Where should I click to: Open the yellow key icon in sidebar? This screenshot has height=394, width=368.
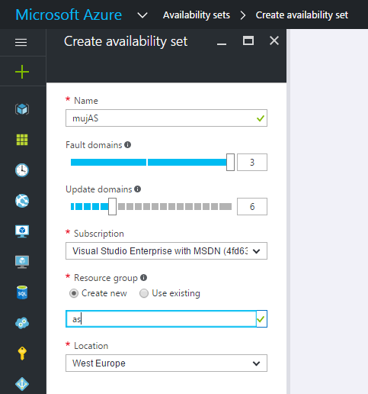click(x=22, y=354)
